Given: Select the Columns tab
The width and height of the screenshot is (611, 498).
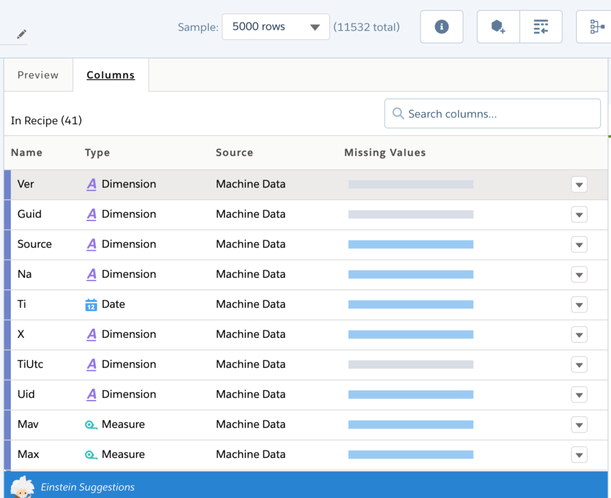Looking at the screenshot, I should [x=110, y=75].
